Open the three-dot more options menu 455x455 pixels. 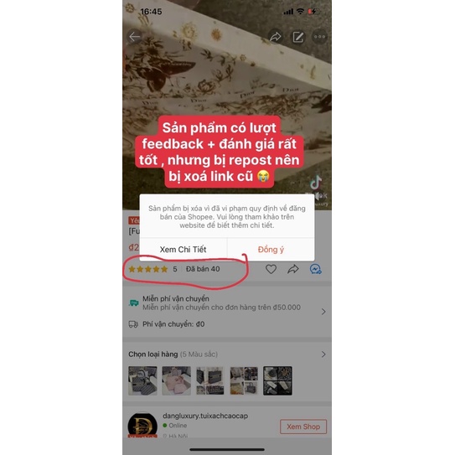coord(320,37)
